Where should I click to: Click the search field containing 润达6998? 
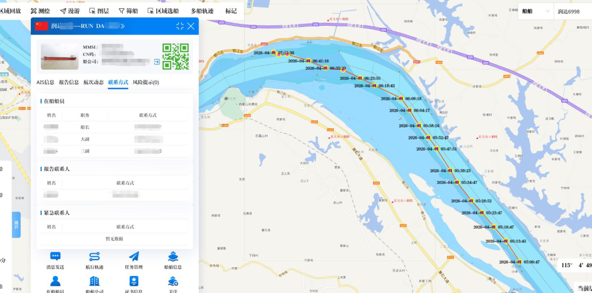click(573, 12)
